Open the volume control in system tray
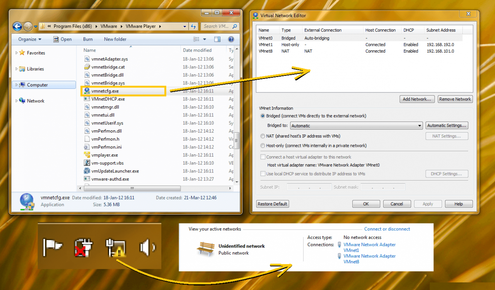This screenshot has width=495, height=290. click(x=146, y=248)
